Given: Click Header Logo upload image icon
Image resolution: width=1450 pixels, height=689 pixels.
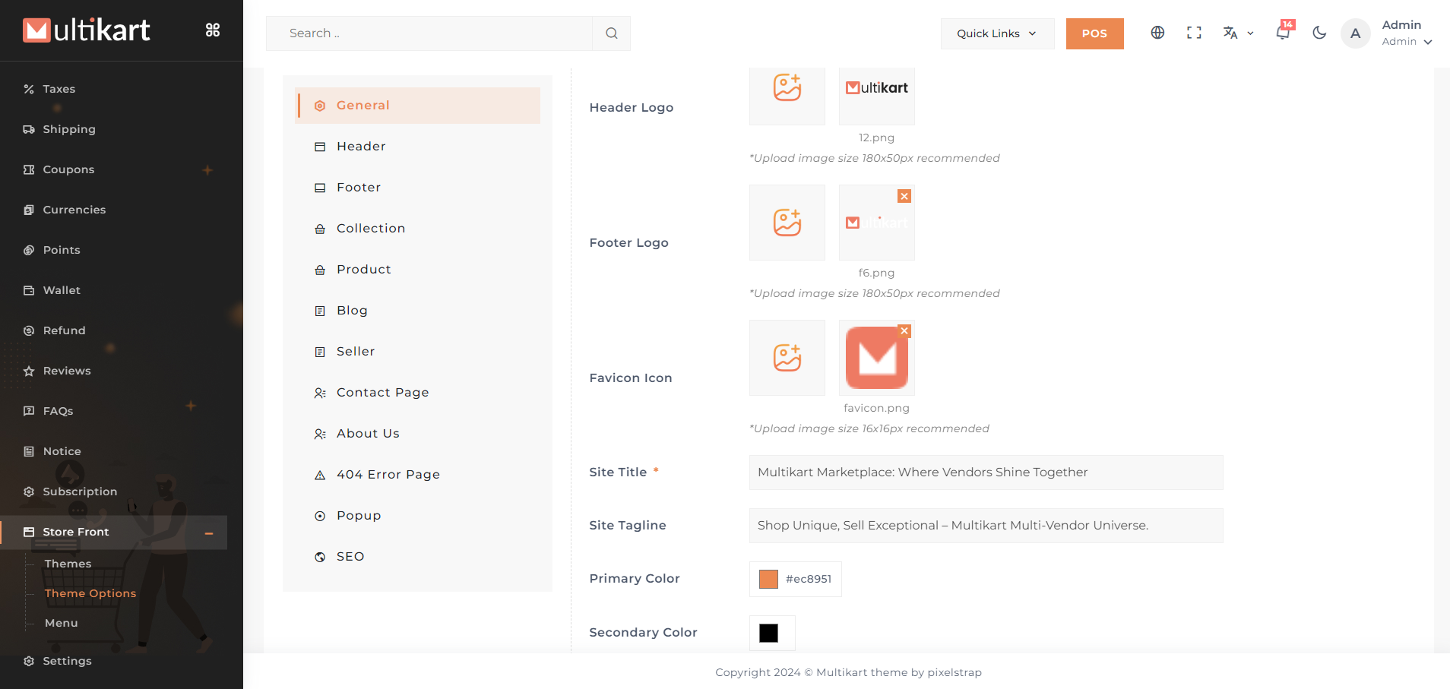Looking at the screenshot, I should pyautogui.click(x=787, y=88).
